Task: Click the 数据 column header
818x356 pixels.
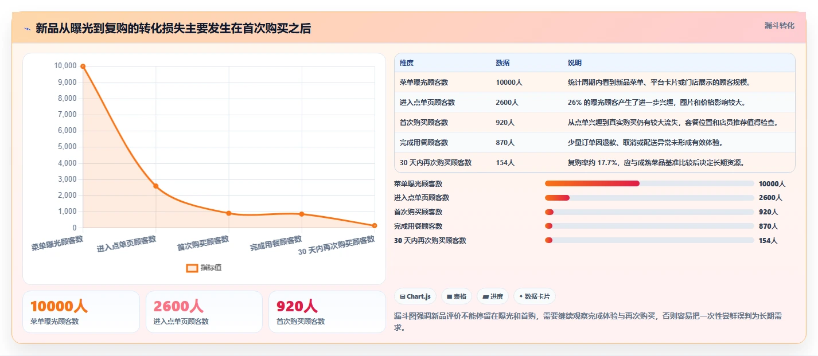Action: tap(503, 63)
